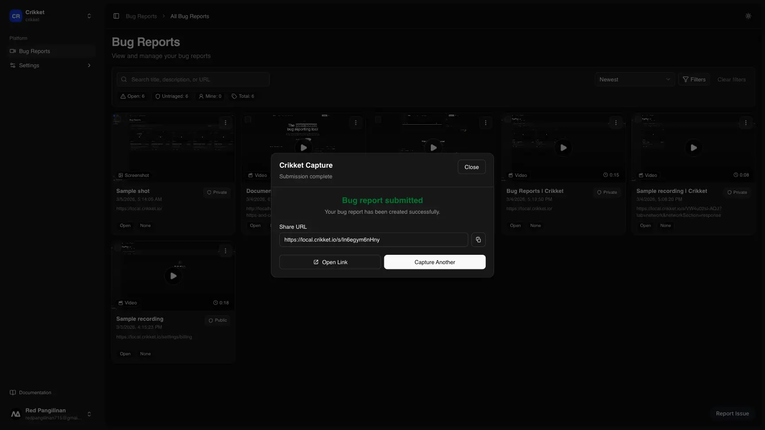
Task: Click the 0:15 duration badge
Action: click(611, 175)
